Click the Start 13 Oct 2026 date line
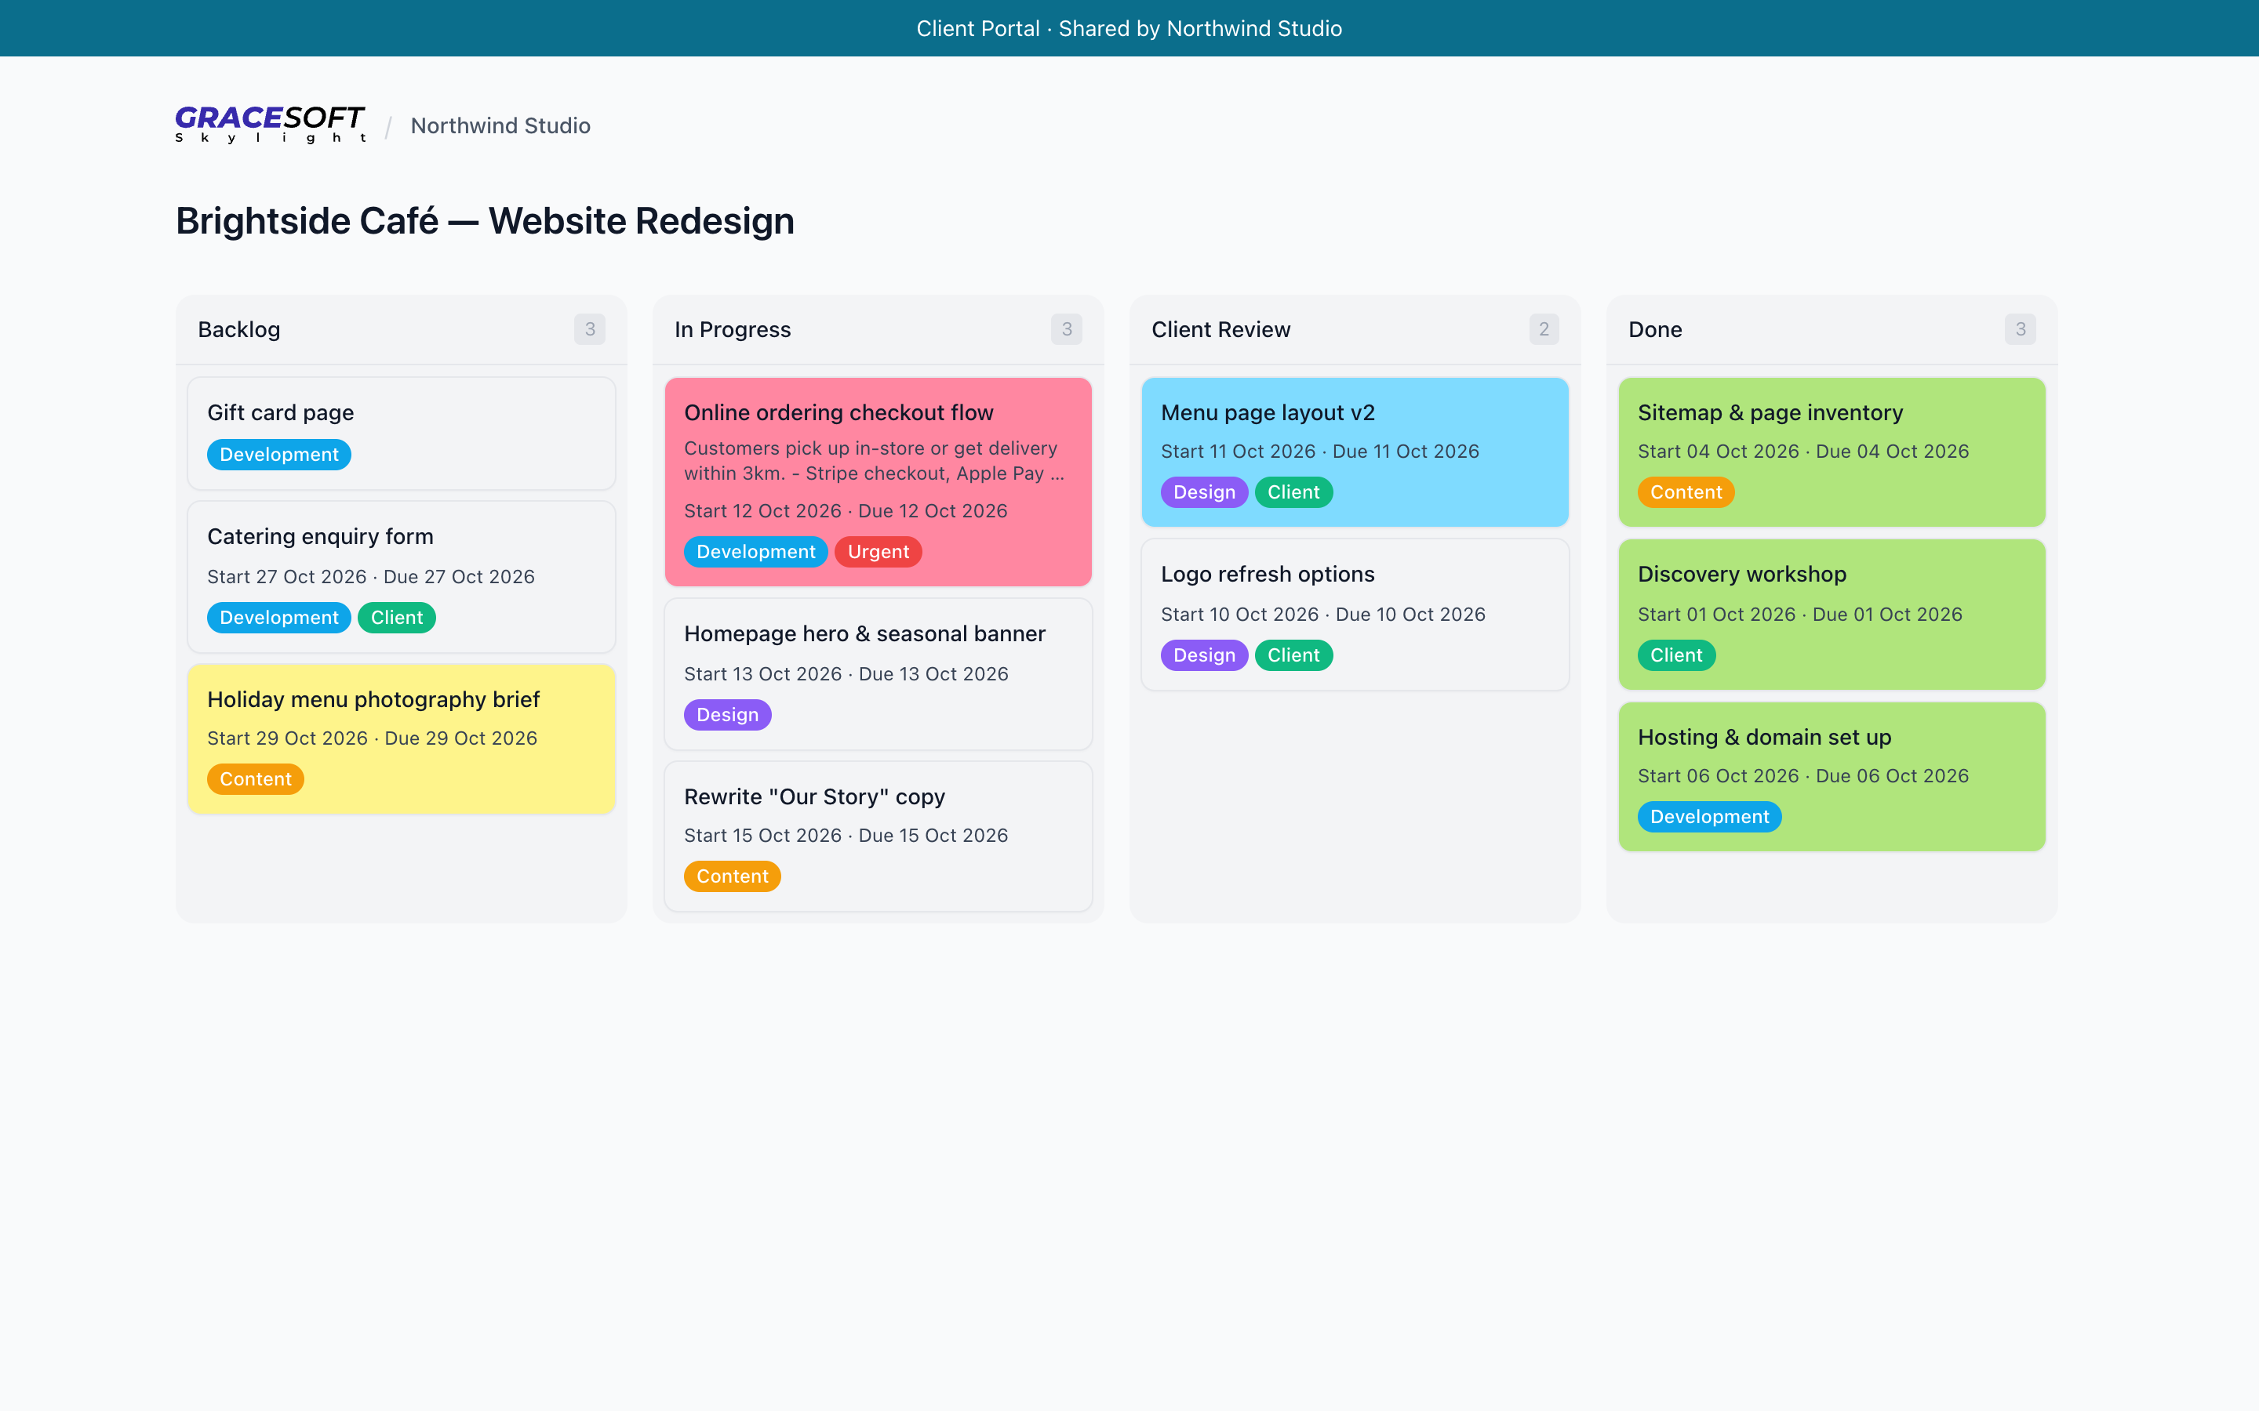 (x=846, y=674)
